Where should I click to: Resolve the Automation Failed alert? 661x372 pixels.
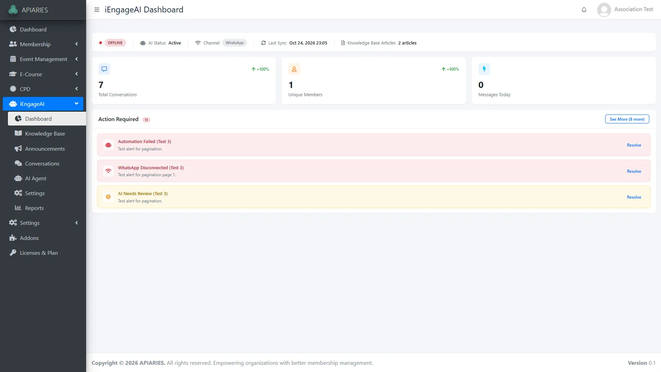634,145
